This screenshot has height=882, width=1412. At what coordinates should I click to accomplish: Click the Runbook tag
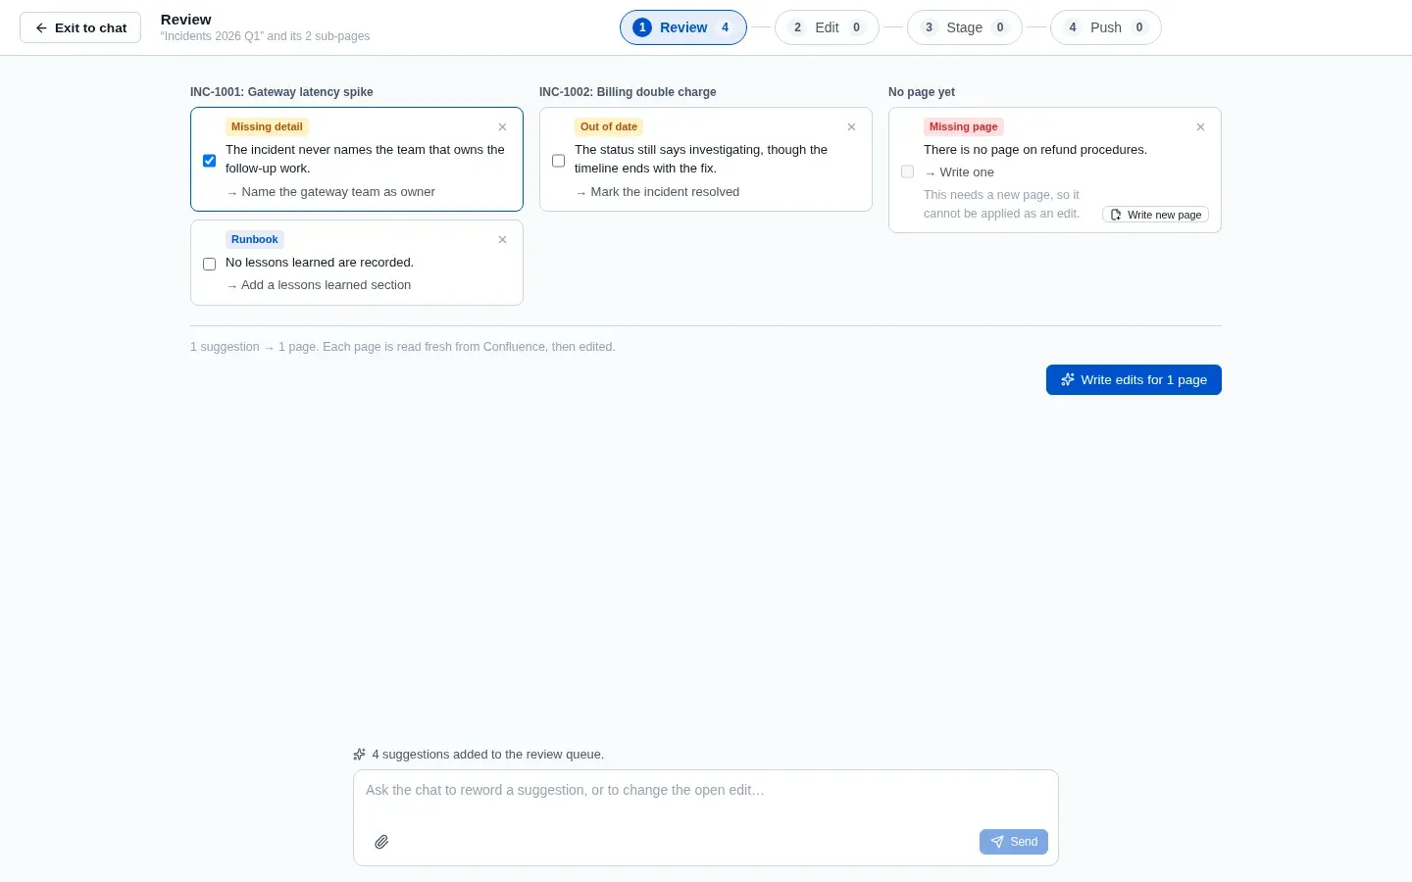coord(255,239)
